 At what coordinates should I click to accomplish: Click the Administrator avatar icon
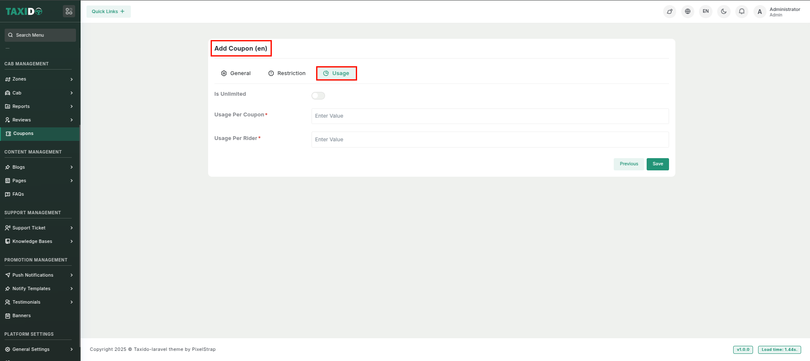point(760,12)
